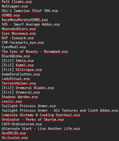This screenshot has height=141, width=119.
Task: Select the NoStagger.esp entry
Action: click(x=15, y=6)
